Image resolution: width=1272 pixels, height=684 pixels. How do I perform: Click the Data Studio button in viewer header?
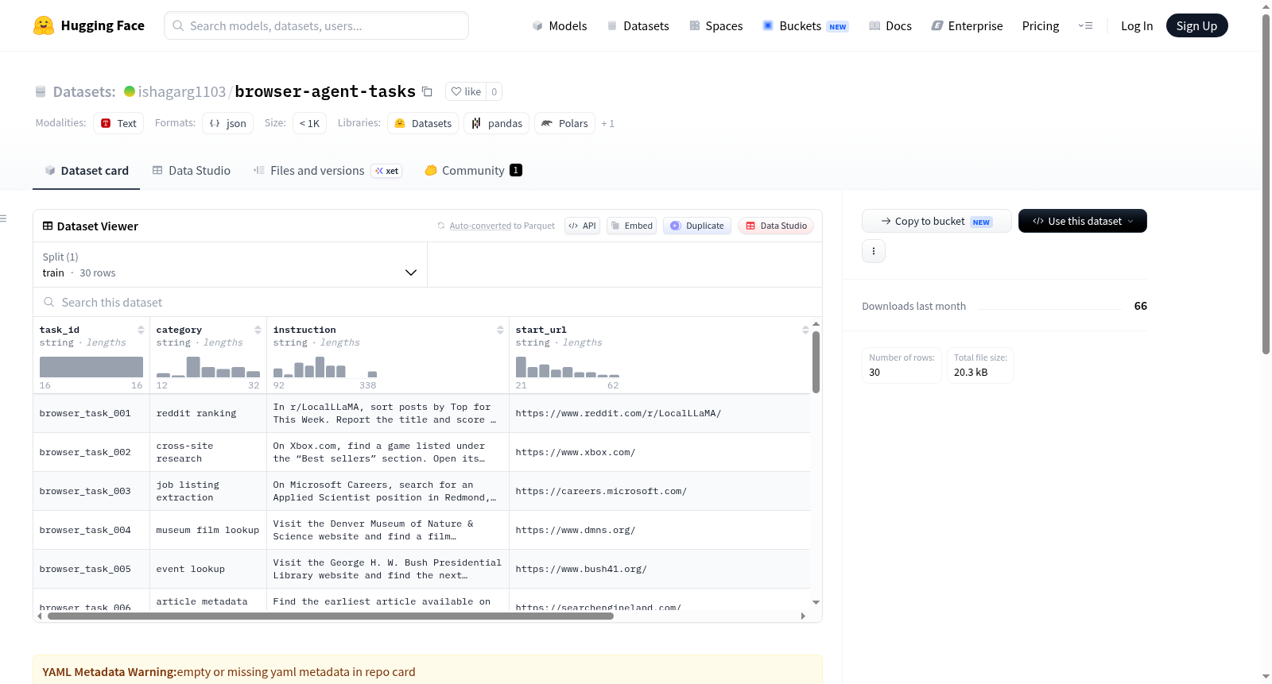click(x=776, y=226)
